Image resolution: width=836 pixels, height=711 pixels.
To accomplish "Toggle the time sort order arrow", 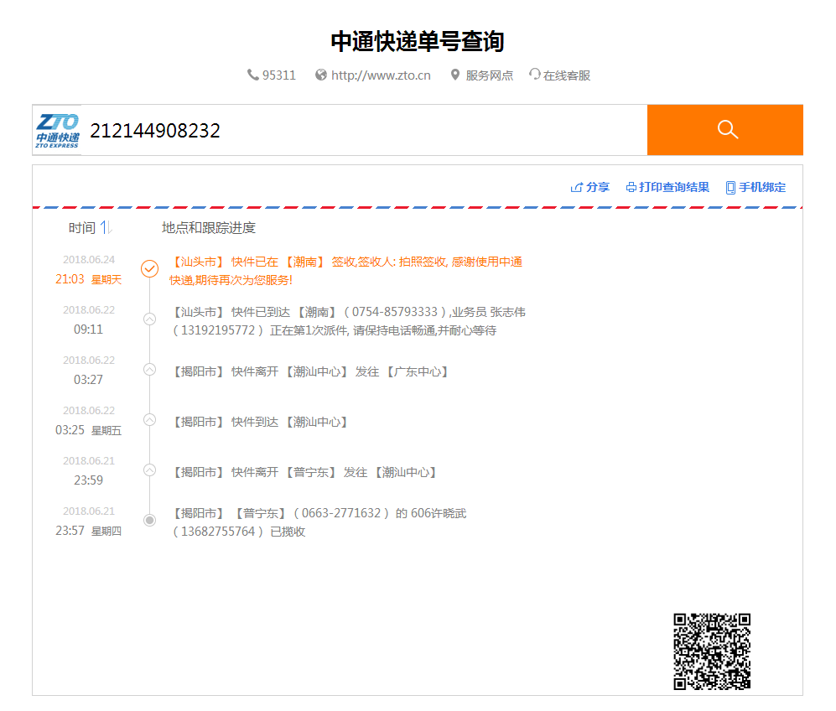I will coord(106,227).
